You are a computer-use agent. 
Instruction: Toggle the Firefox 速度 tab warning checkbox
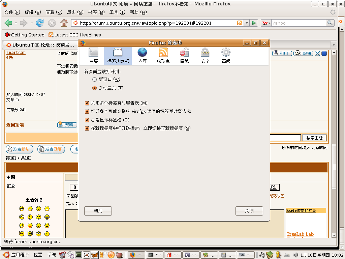pyautogui.click(x=87, y=111)
